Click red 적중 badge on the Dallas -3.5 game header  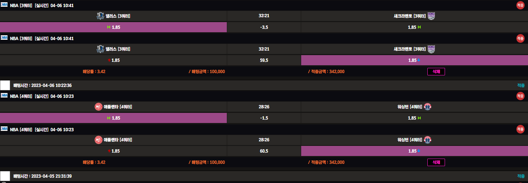tap(520, 5)
